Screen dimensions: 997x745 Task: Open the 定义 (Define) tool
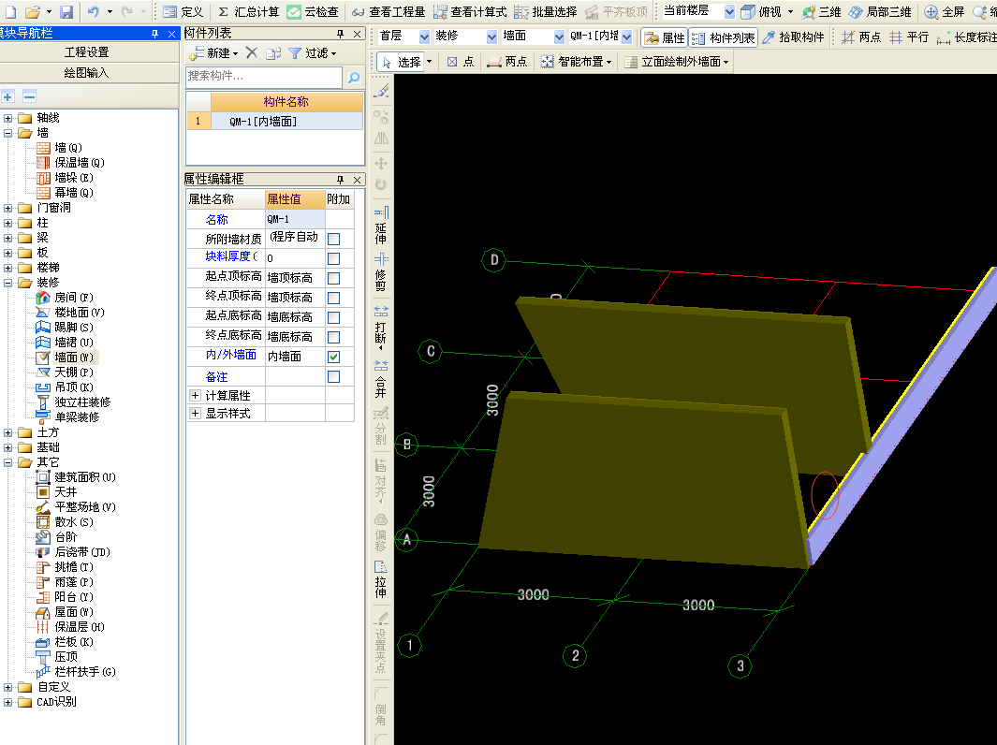183,11
